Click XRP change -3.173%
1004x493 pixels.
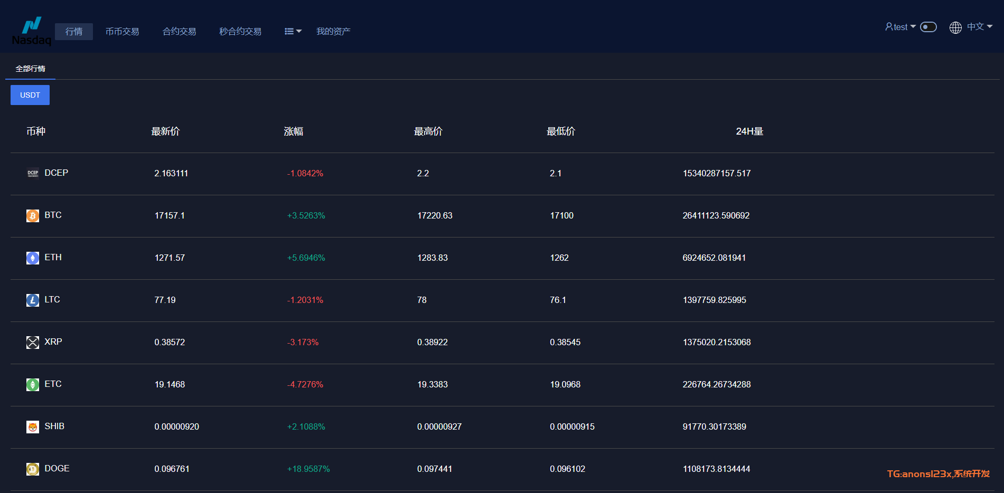click(303, 342)
